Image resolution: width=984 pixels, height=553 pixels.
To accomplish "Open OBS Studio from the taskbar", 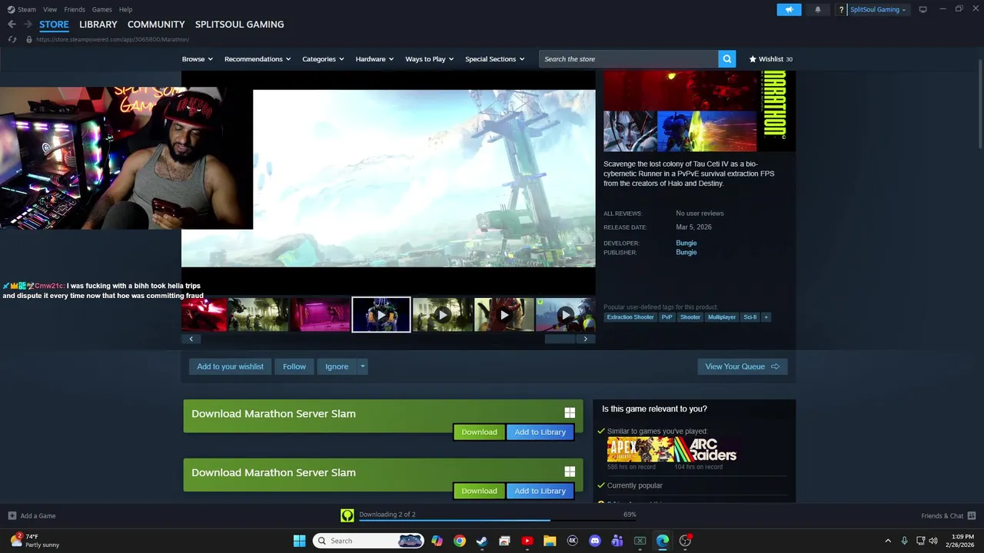I will 685,541.
